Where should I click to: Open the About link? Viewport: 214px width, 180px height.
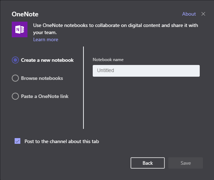click(x=189, y=14)
